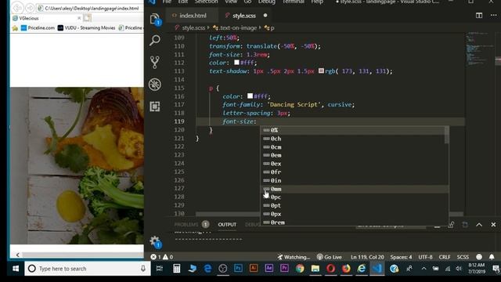Open a new browser tab
This screenshot has height=282, width=501.
coord(87,18)
